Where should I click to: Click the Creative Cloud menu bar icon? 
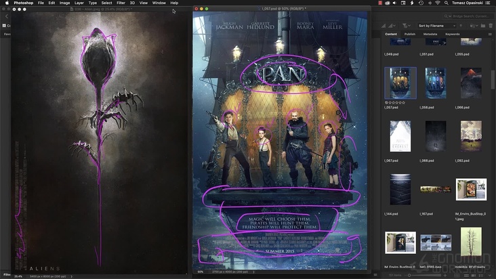[x=388, y=3]
